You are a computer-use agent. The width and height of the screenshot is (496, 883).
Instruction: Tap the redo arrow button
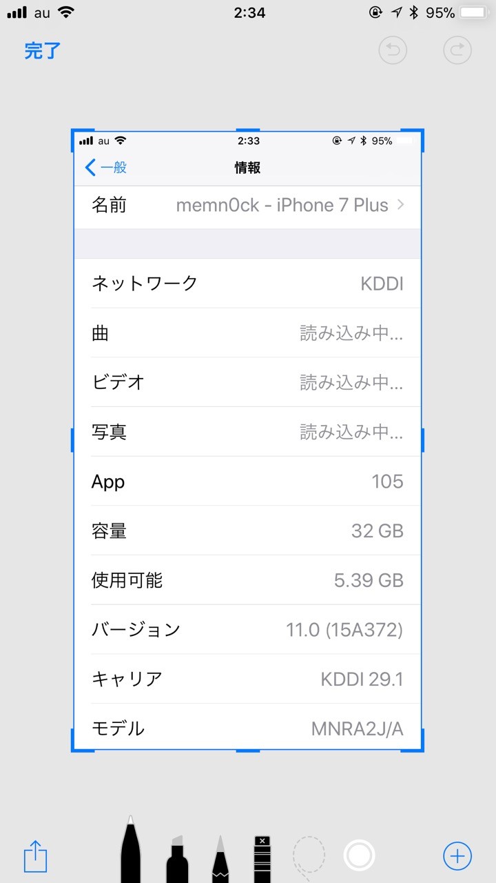(x=457, y=50)
